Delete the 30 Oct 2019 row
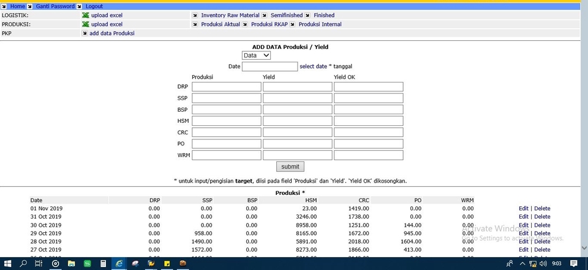This screenshot has width=588, height=270. (542, 225)
